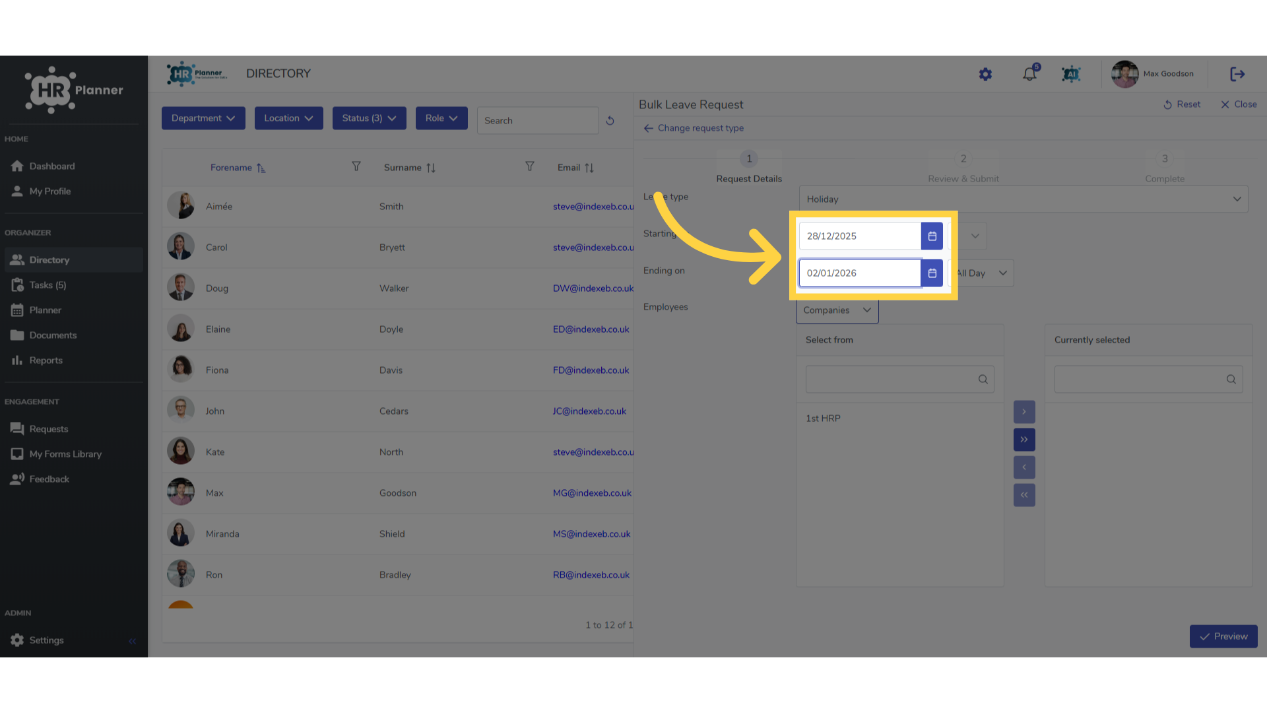Viewport: 1267px width, 713px height.
Task: Move all items to currently selected
Action: 1024,440
